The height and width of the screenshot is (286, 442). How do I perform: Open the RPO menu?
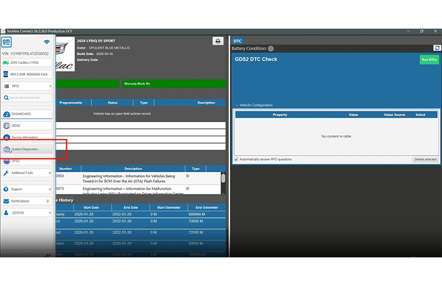click(x=27, y=86)
